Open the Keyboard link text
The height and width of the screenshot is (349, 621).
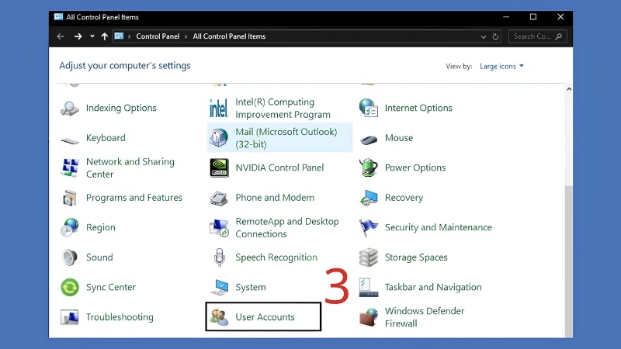pos(106,138)
